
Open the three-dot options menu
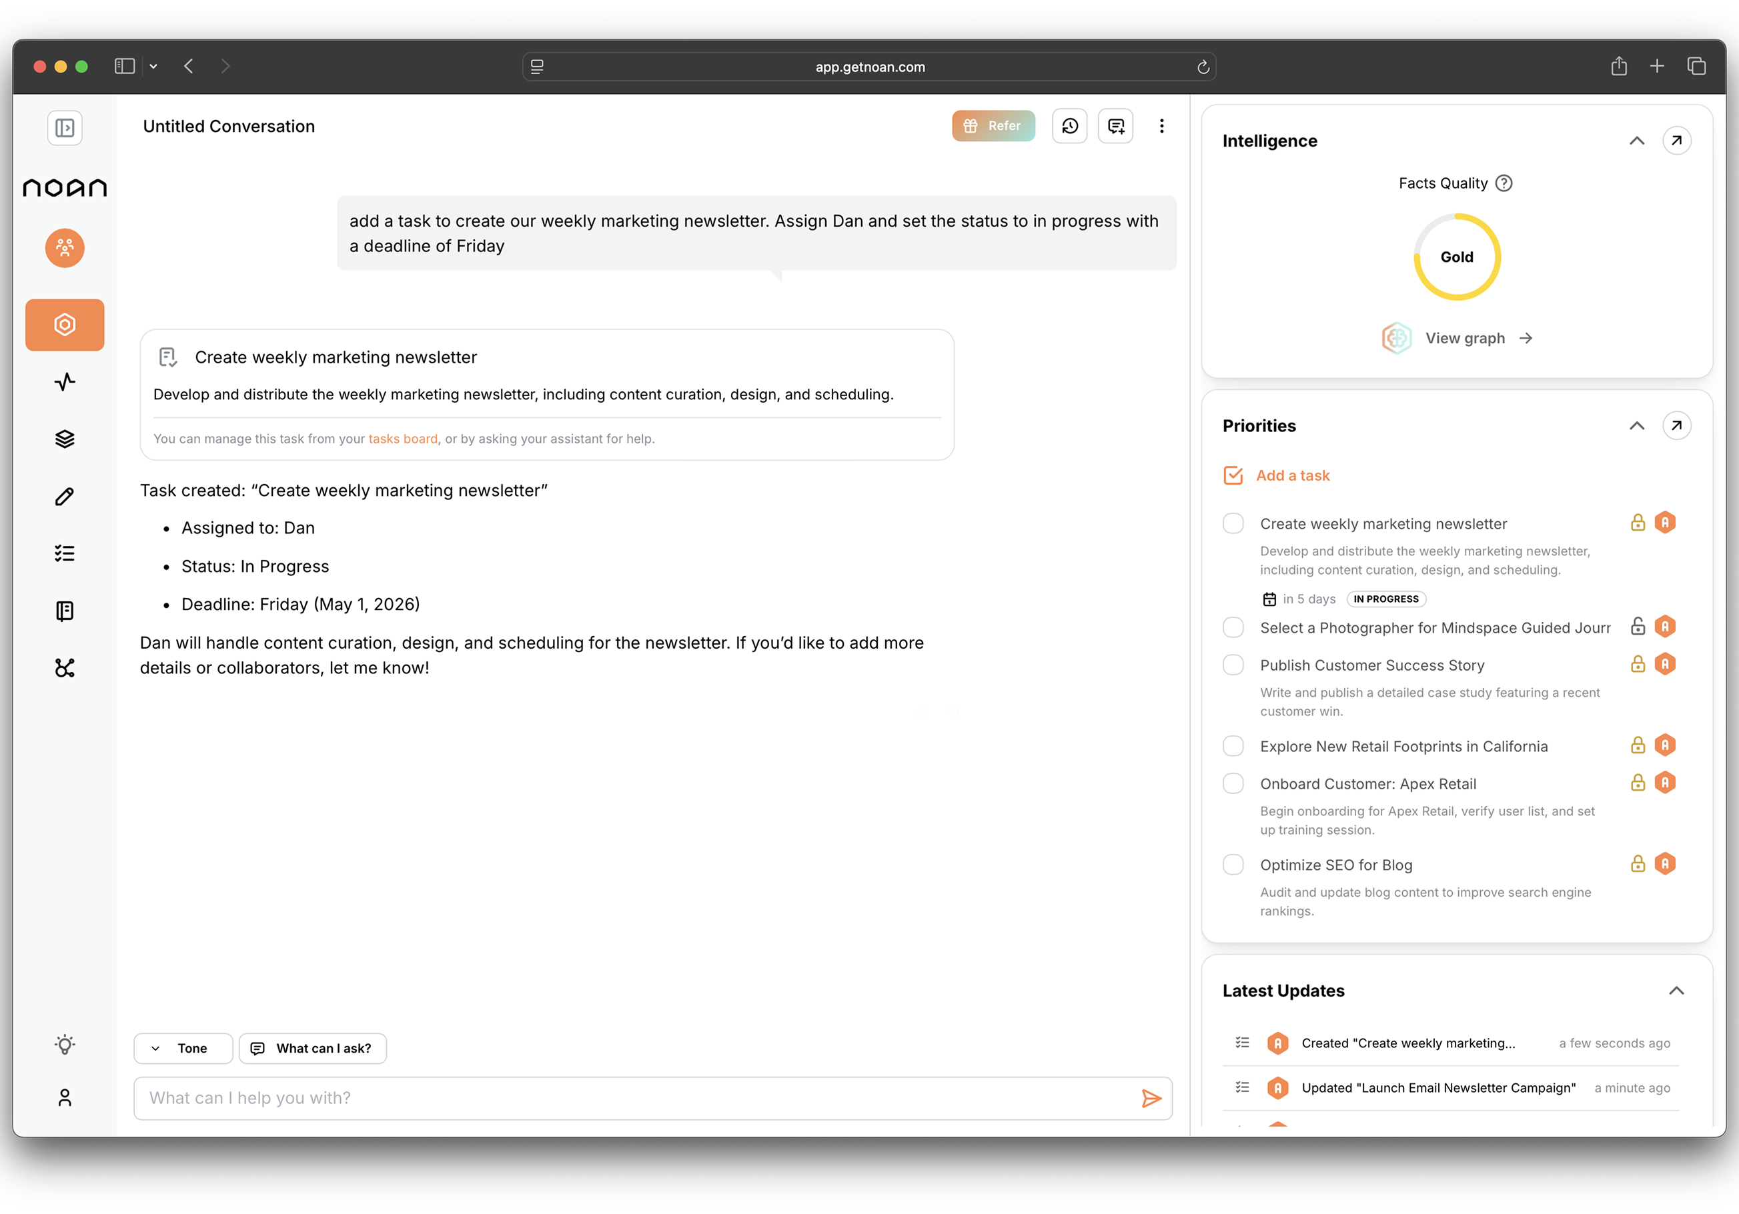[1161, 125]
